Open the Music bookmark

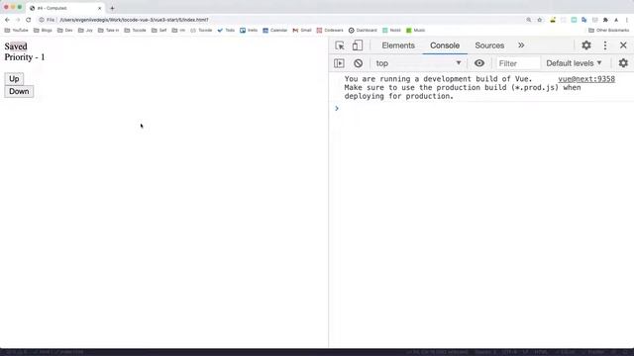tap(416, 31)
